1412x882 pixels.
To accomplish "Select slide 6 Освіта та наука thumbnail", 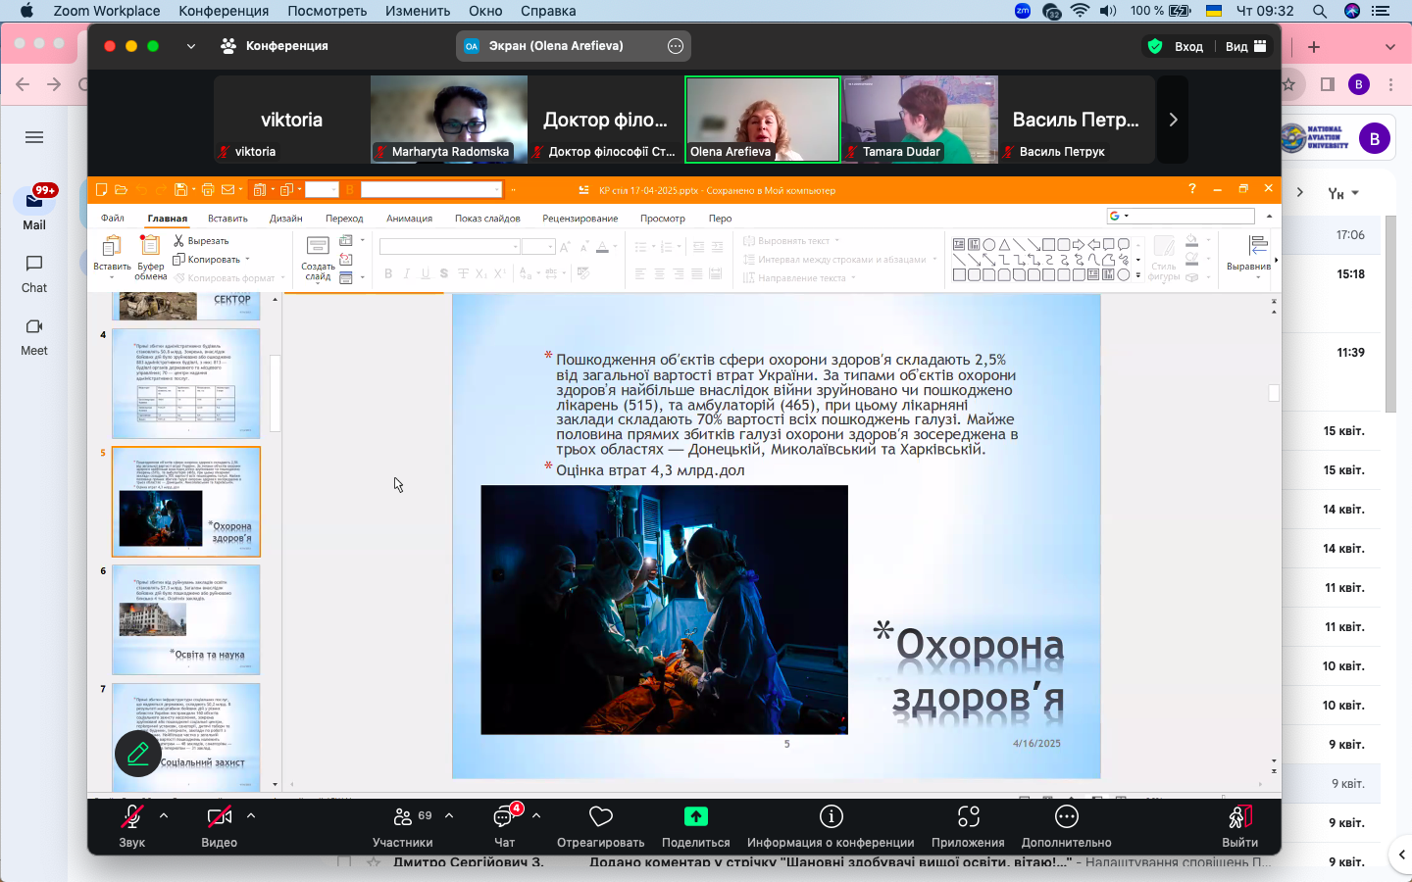I will coord(186,619).
